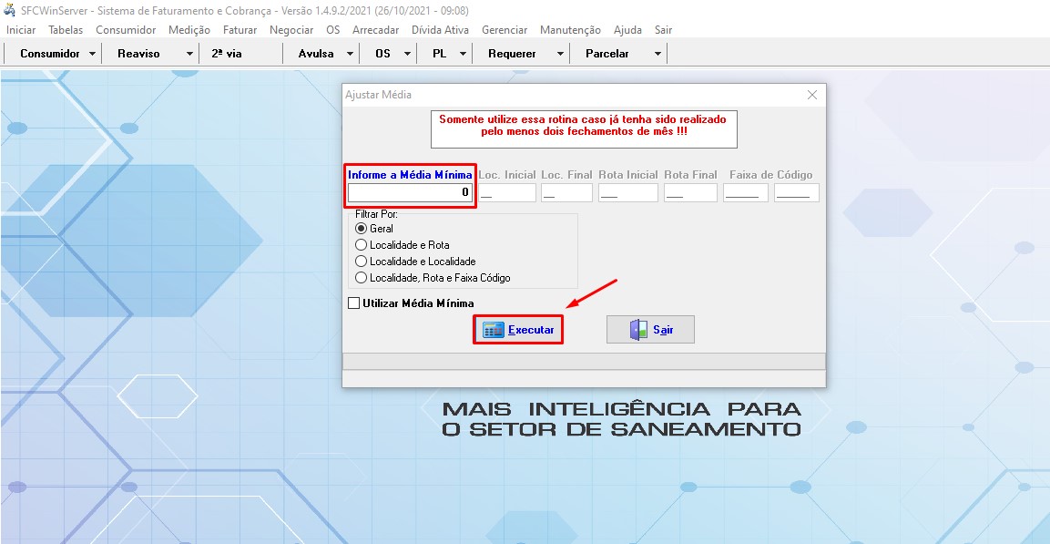The image size is (1050, 544).
Task: Click the Requerer toolbar button
Action: pos(512,54)
